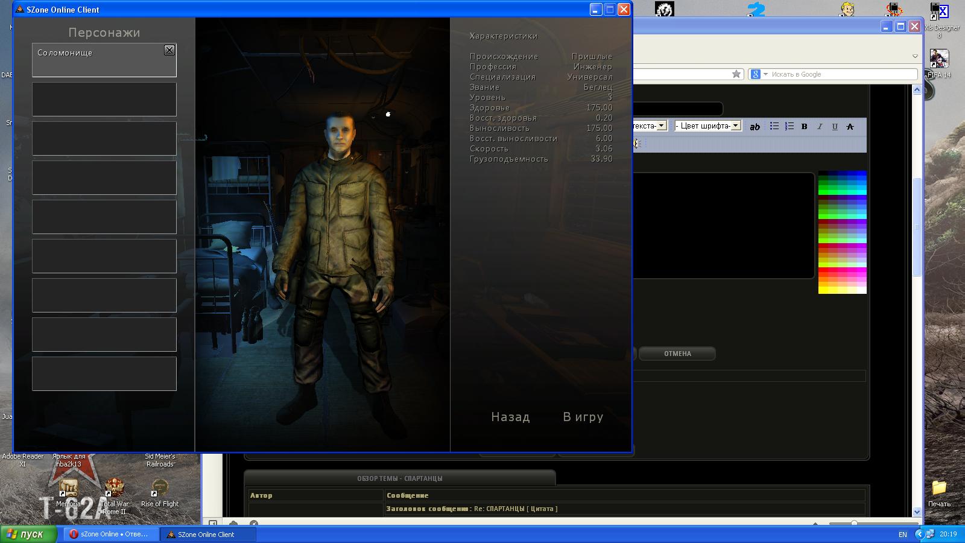Expand the text size dropdown arrow
Image resolution: width=965 pixels, height=543 pixels.
click(662, 125)
